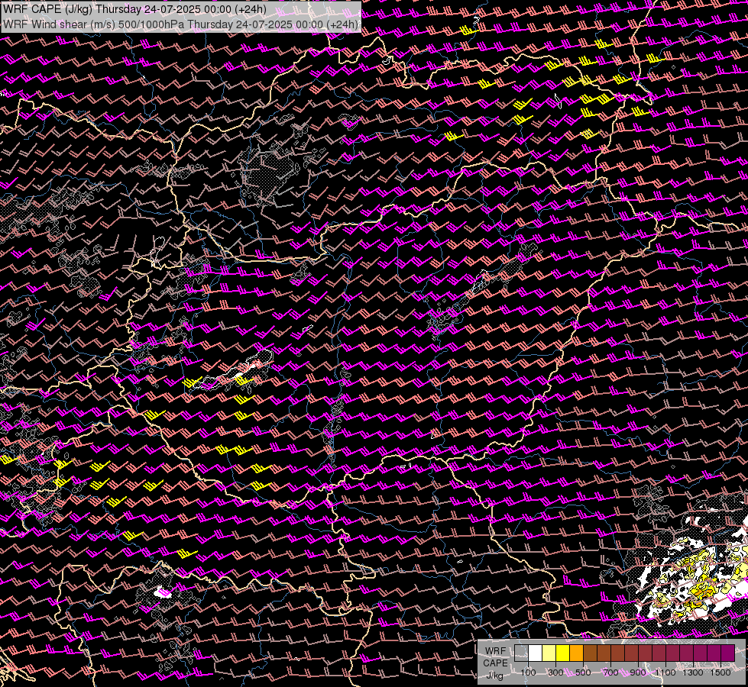Click the 'WRF CAPE (J/kg)' title line
Screen dimensions: 748x687
[x=134, y=9]
